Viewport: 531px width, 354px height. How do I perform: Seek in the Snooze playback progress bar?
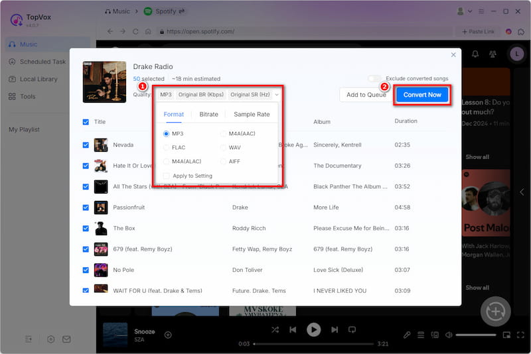click(319, 344)
